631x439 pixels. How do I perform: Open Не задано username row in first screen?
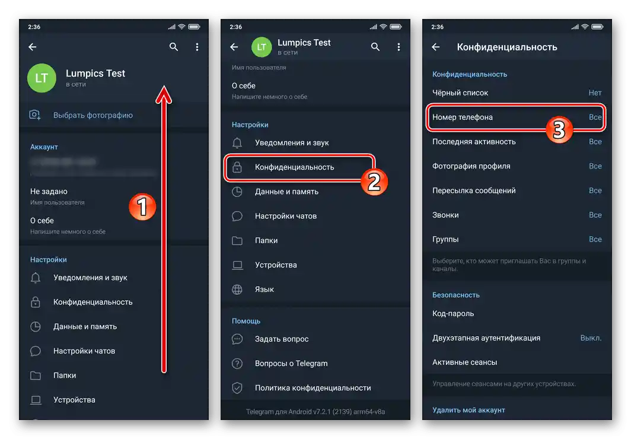tap(114, 196)
